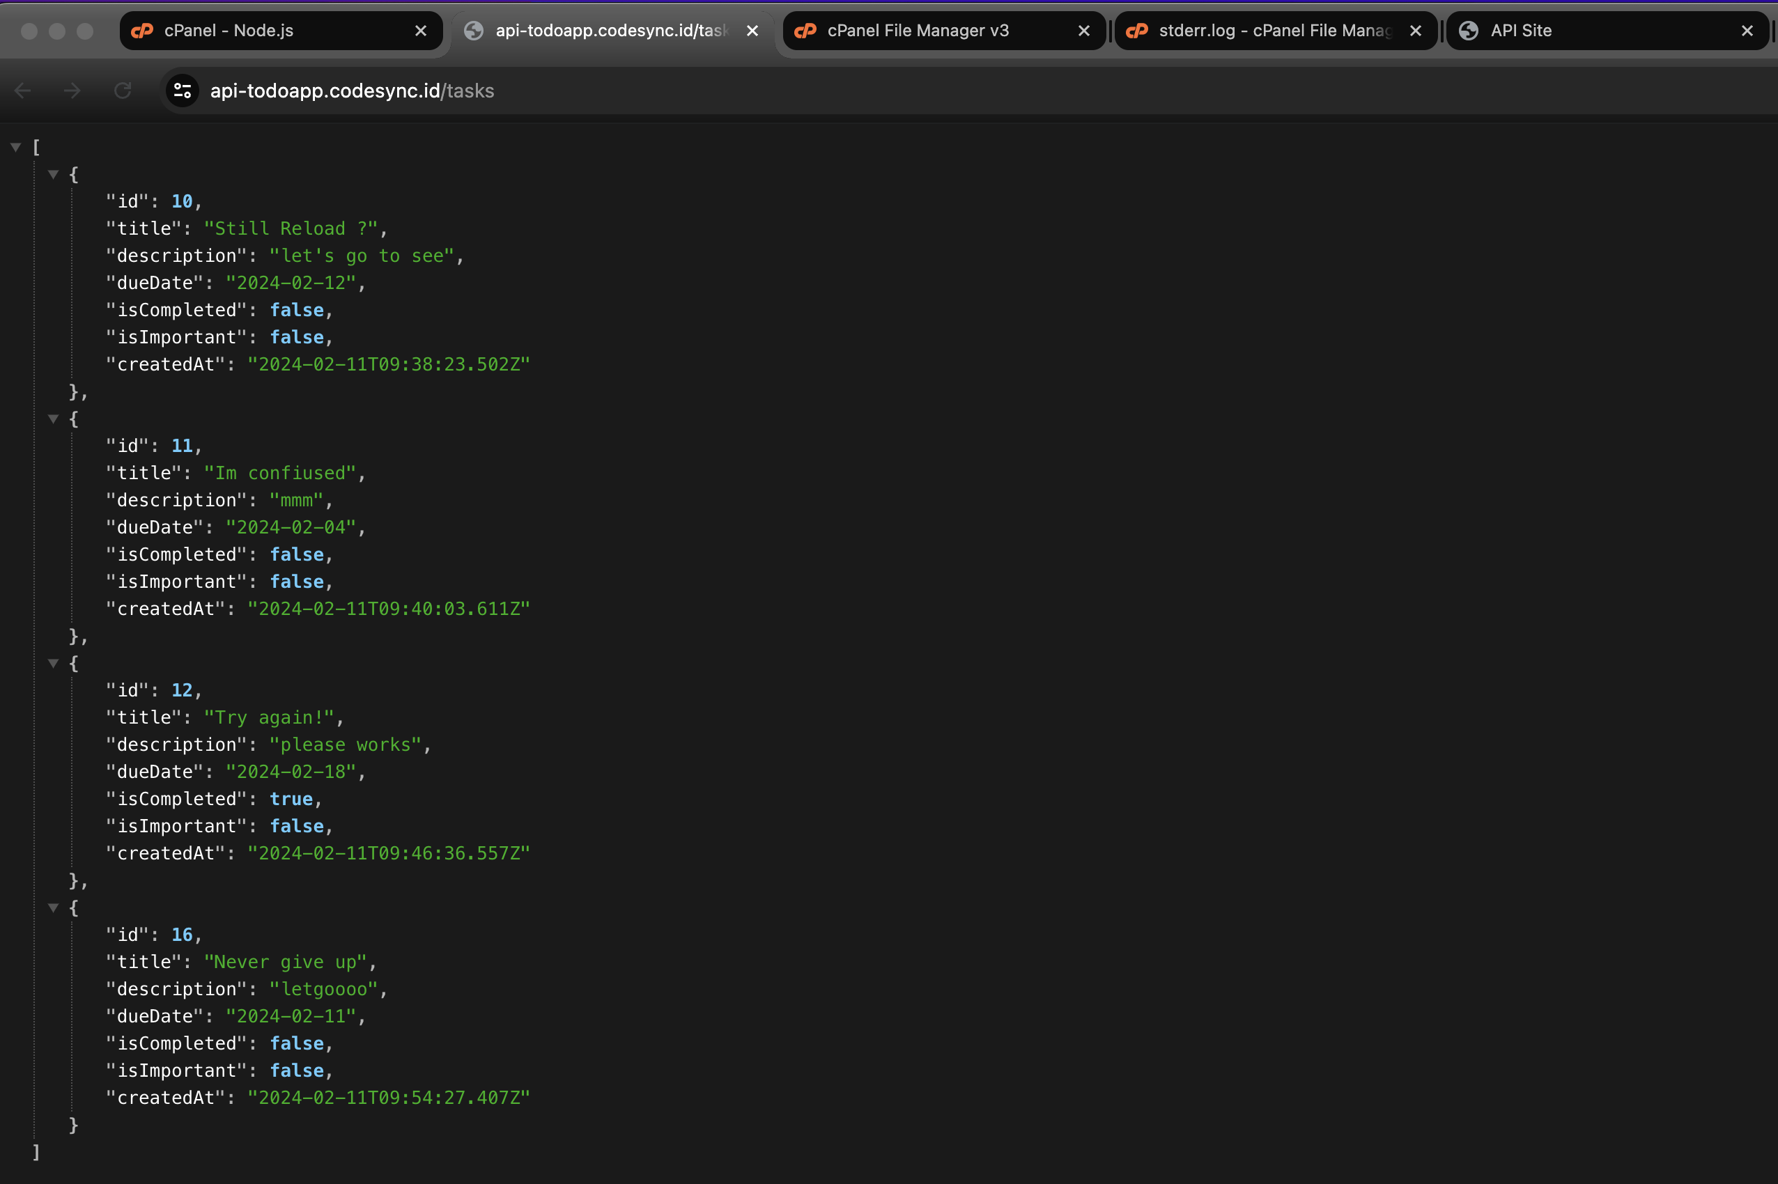Click the address bar URL text
1778x1184 pixels.
(x=352, y=91)
